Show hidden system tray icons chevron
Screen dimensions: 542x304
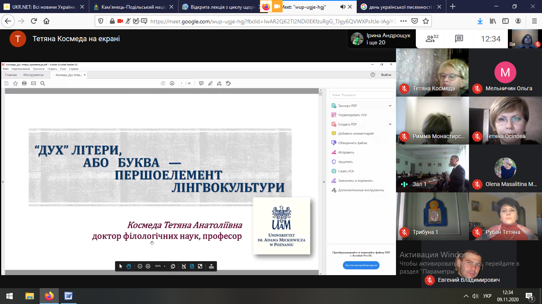click(466, 296)
